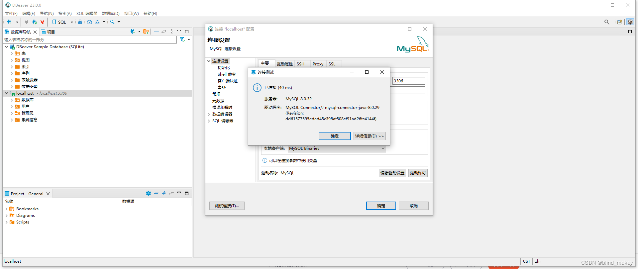
Task: Click the navigator table name filter field
Action: point(90,40)
